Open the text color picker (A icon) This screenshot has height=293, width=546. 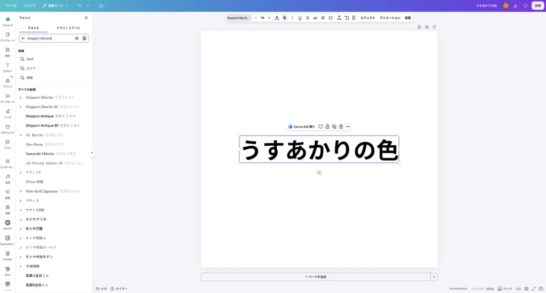tap(277, 18)
